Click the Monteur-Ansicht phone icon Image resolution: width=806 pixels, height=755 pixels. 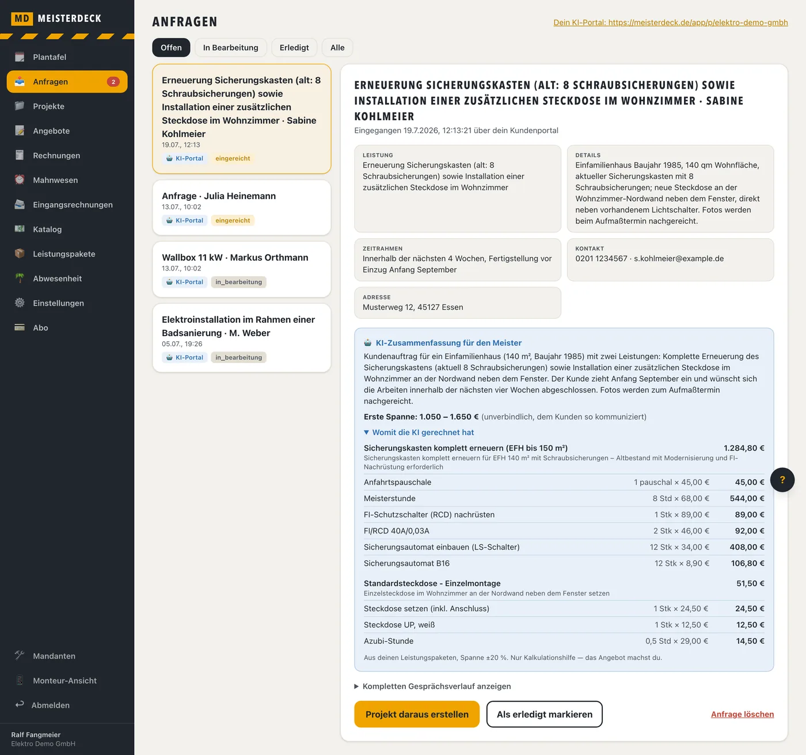(x=20, y=680)
